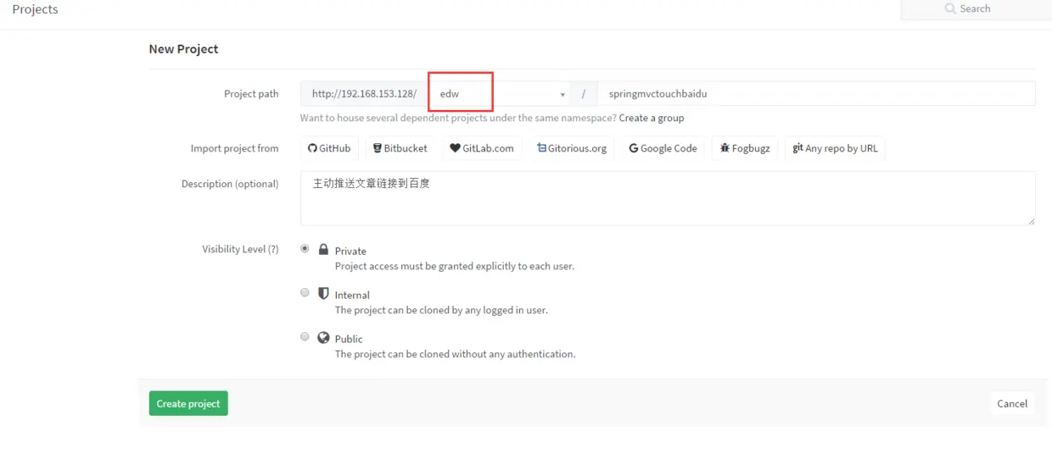Click the Projects header title

click(x=35, y=9)
